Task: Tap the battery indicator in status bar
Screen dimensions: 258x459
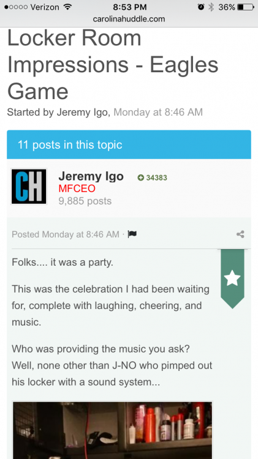Action: pos(245,7)
